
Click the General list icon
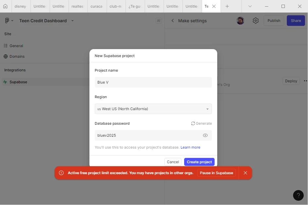pos(6,46)
